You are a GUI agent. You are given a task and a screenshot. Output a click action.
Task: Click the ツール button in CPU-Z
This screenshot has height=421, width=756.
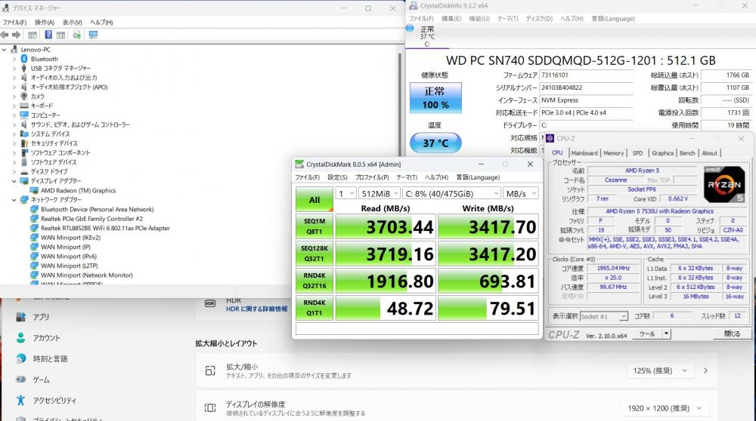click(x=646, y=333)
